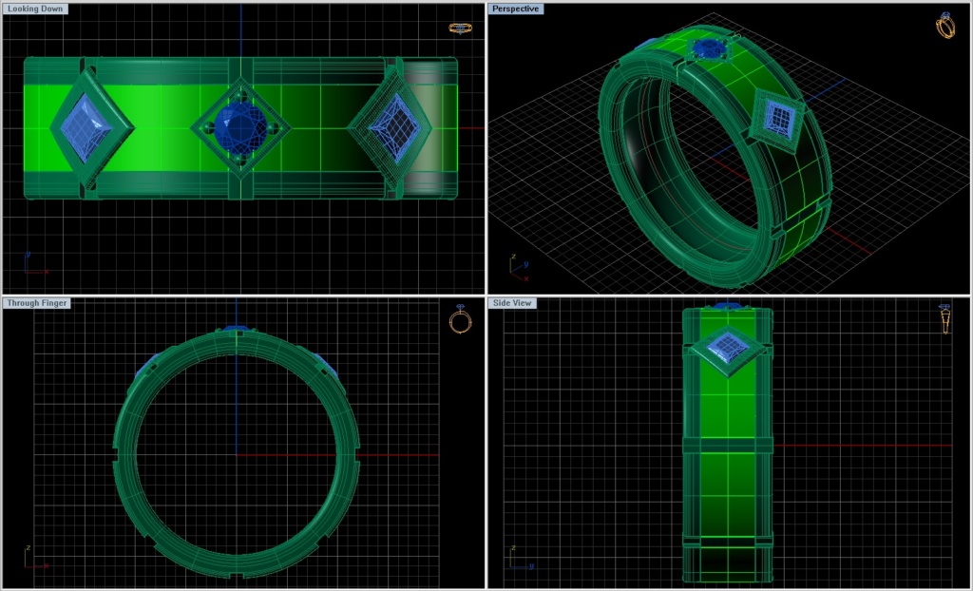Activate the Perspective viewport label

[x=516, y=10]
